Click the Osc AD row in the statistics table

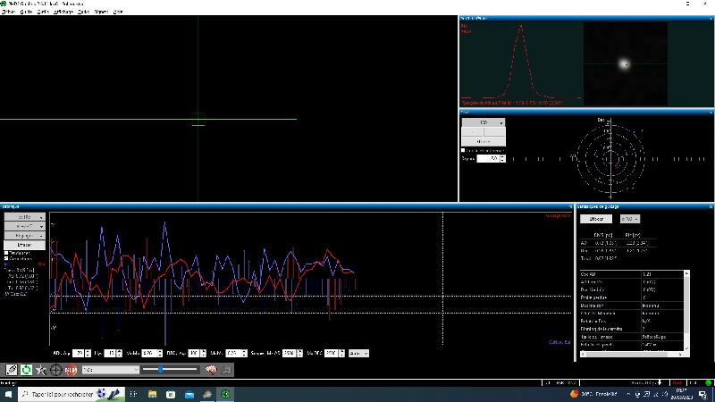(x=632, y=274)
